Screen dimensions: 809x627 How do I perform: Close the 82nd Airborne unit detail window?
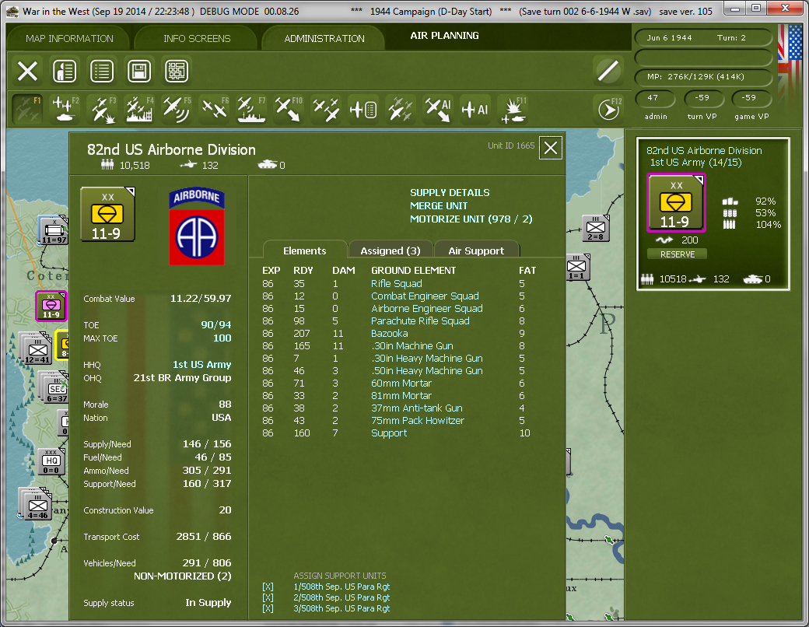551,148
